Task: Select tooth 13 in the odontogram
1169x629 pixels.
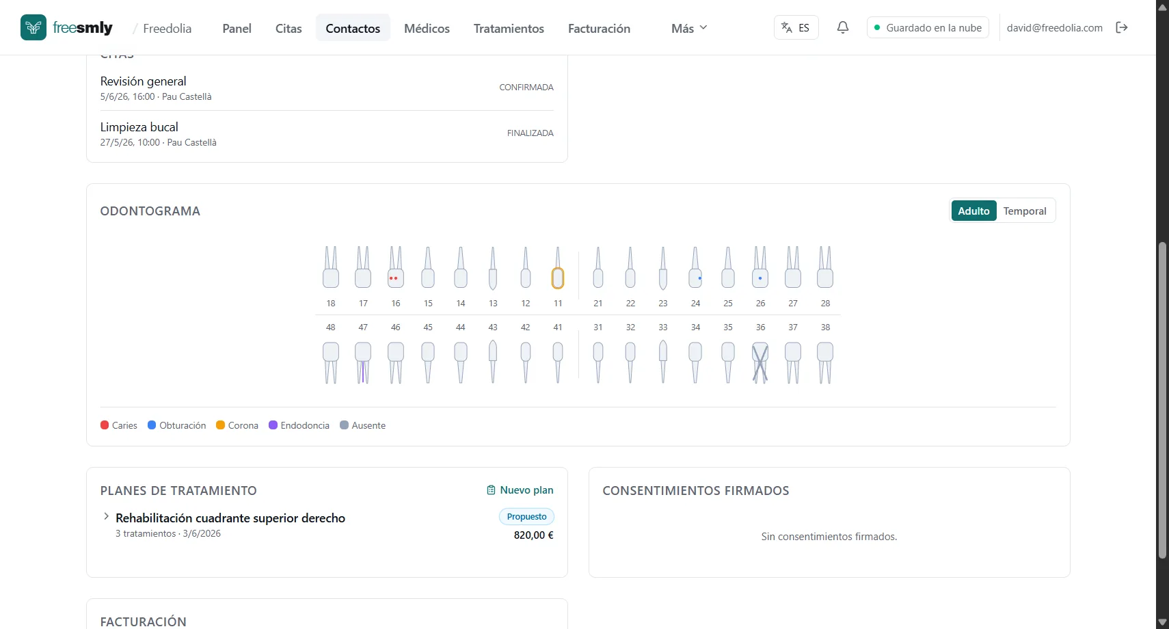Action: click(x=493, y=267)
